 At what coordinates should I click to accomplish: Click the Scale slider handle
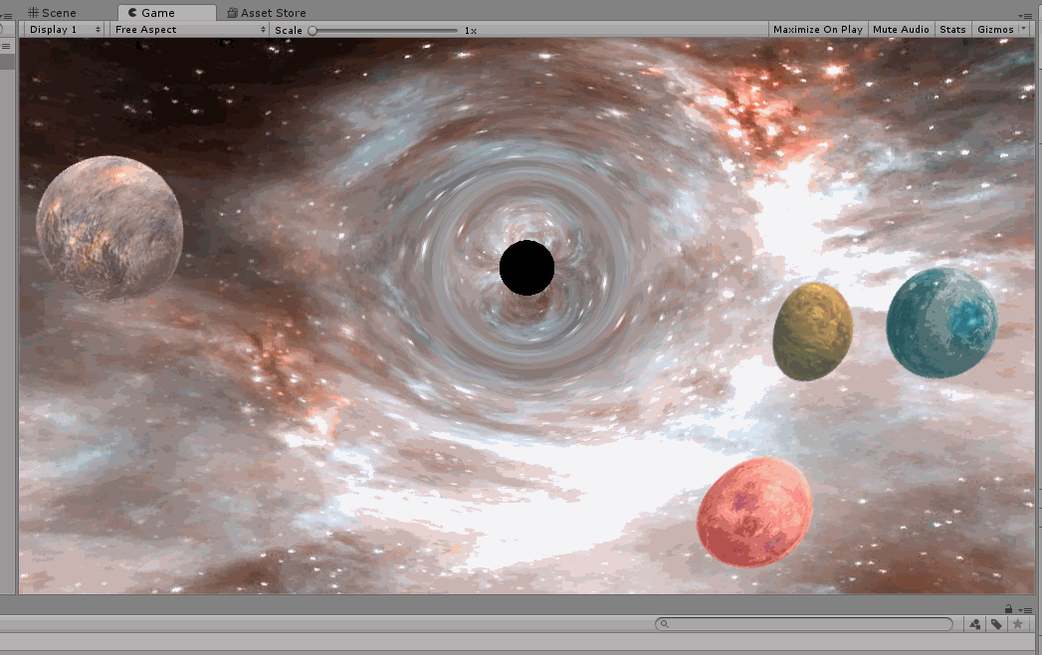coord(313,31)
